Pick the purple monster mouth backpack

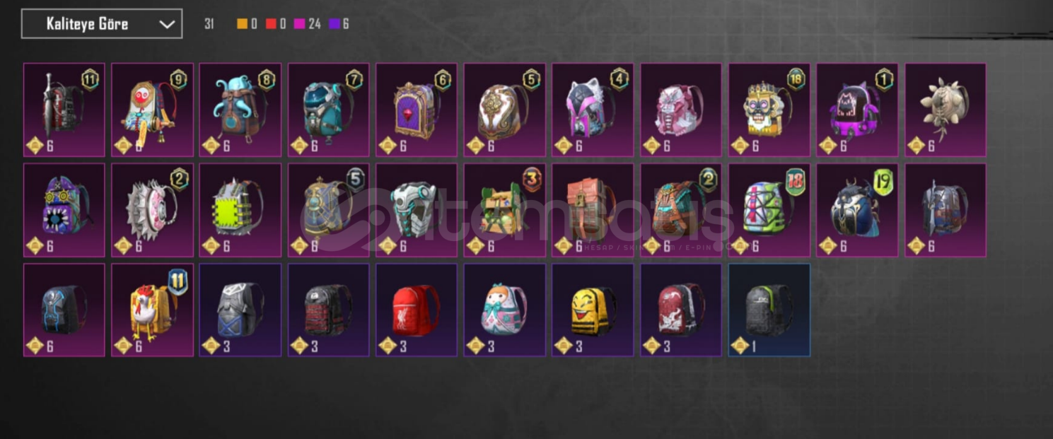(x=64, y=210)
